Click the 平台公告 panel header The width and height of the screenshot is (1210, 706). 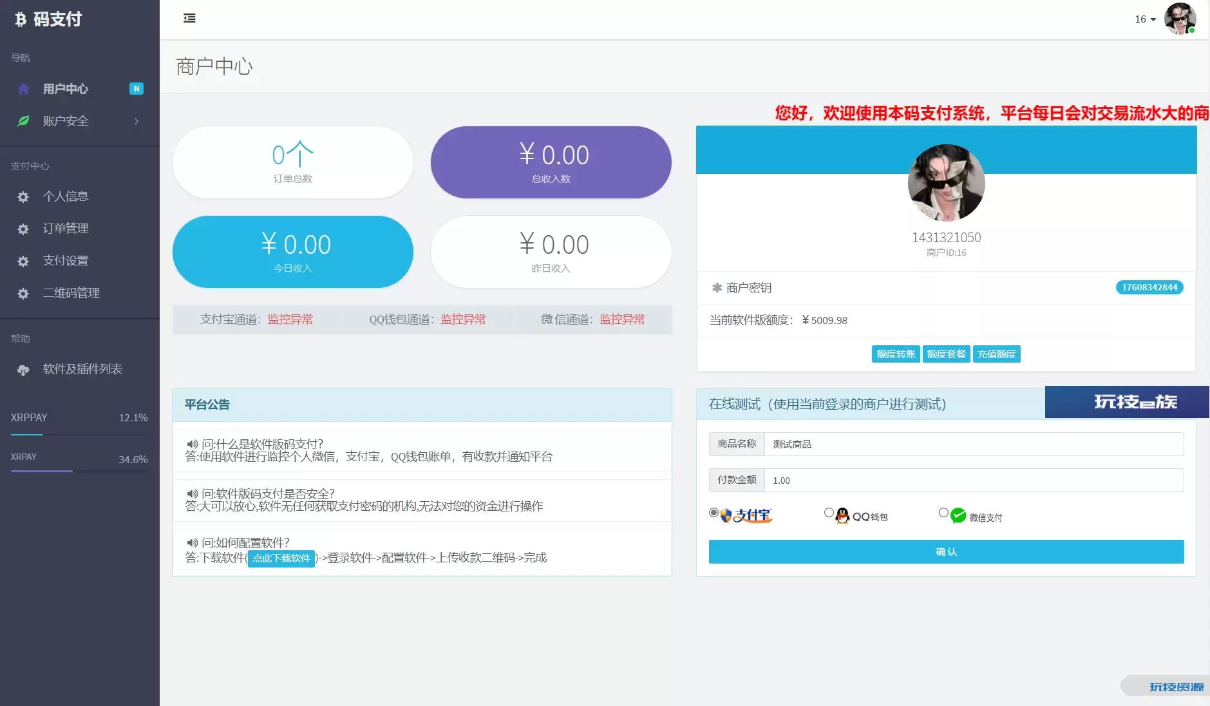click(x=422, y=405)
